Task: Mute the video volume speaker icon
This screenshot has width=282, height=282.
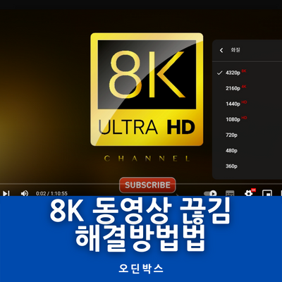Action: click(25, 193)
